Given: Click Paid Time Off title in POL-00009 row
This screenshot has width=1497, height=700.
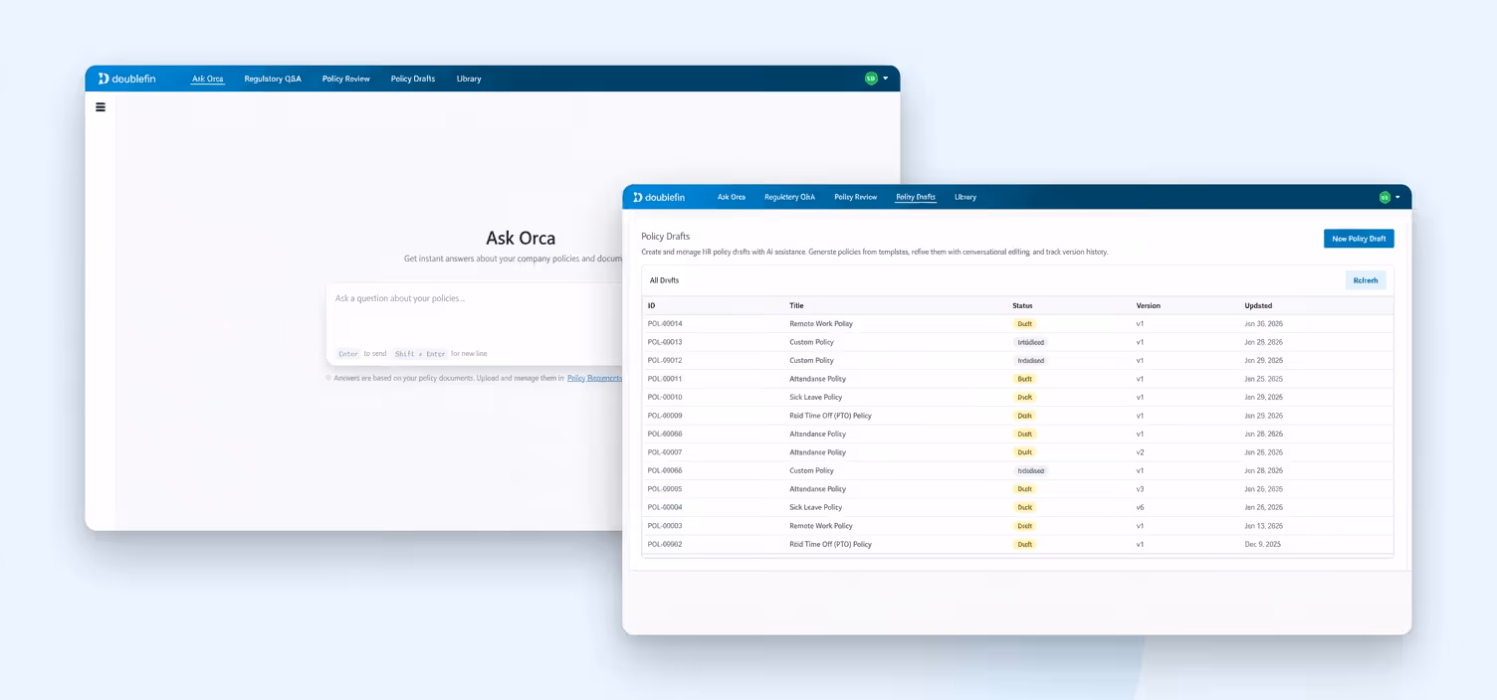Looking at the screenshot, I should [x=830, y=416].
